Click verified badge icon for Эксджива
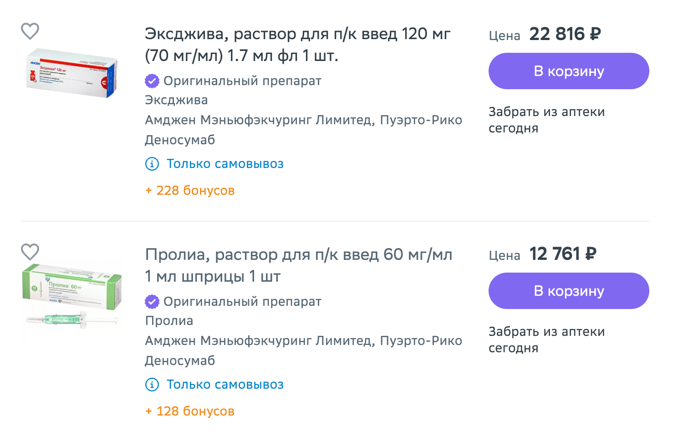This screenshot has width=673, height=446. pos(152,81)
